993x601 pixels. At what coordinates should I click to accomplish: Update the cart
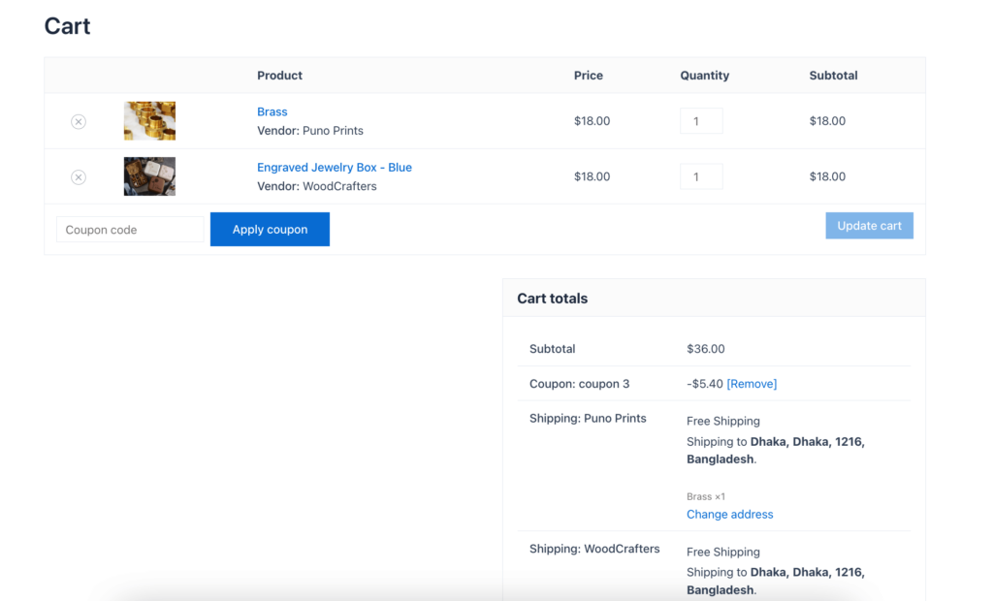[869, 225]
